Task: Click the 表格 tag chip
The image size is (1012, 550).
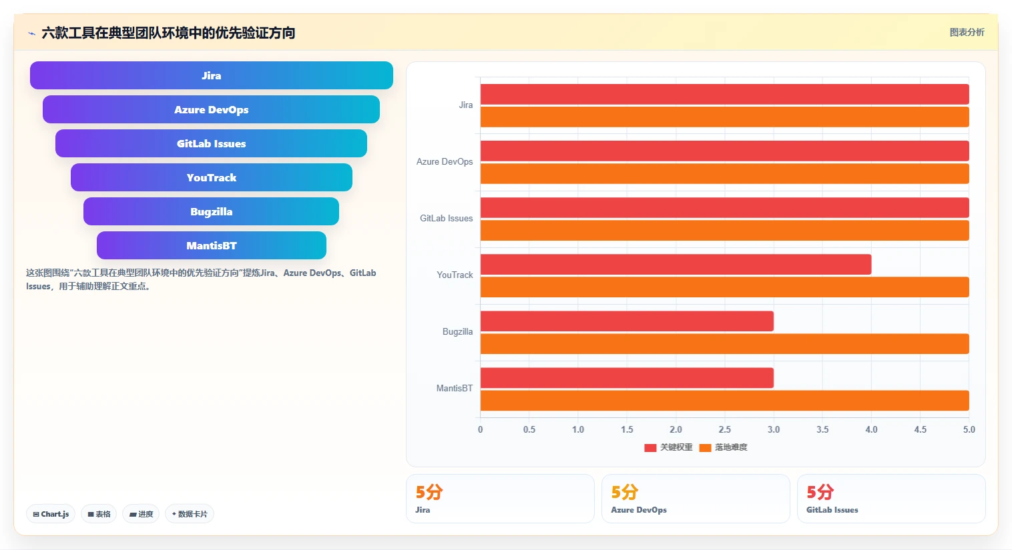Action: (99, 514)
